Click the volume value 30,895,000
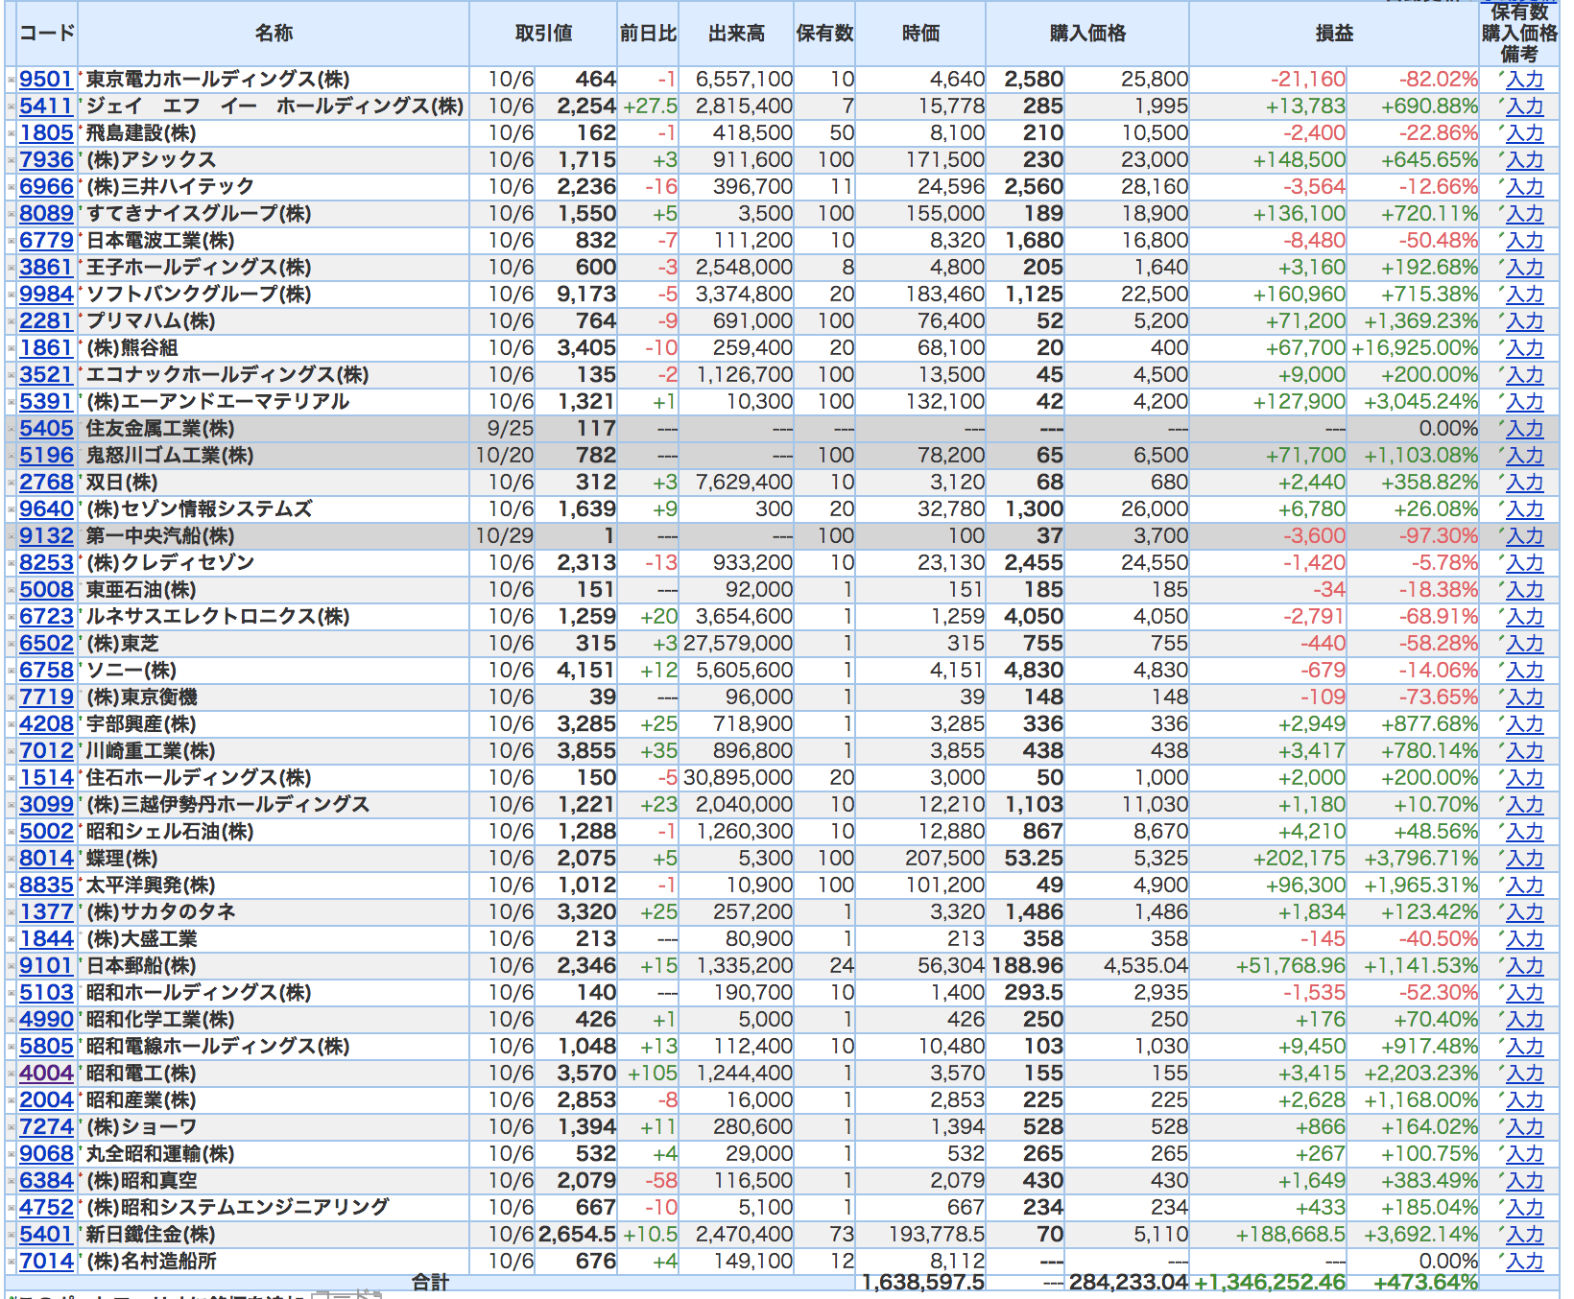The image size is (1574, 1299). (x=738, y=778)
